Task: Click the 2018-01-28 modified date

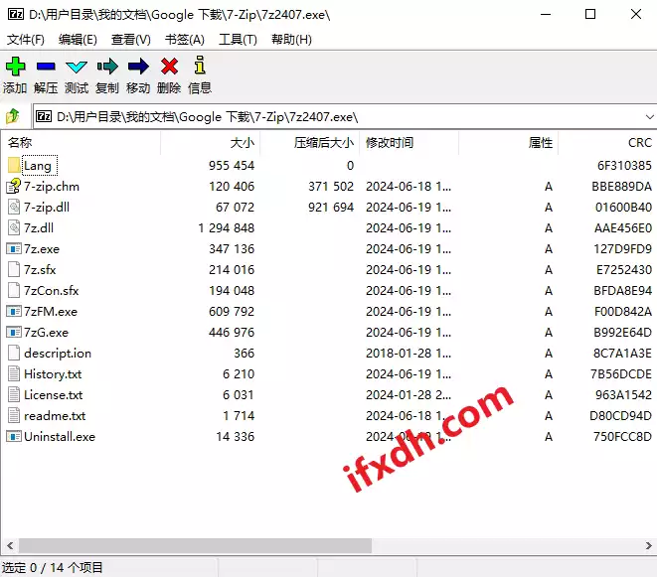Action: (x=409, y=354)
